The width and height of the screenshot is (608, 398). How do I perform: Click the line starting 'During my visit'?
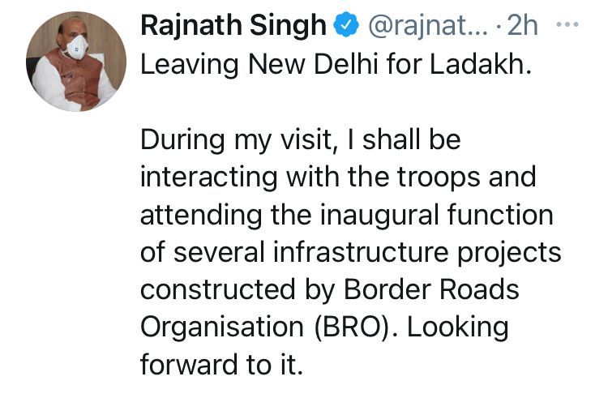(300, 141)
